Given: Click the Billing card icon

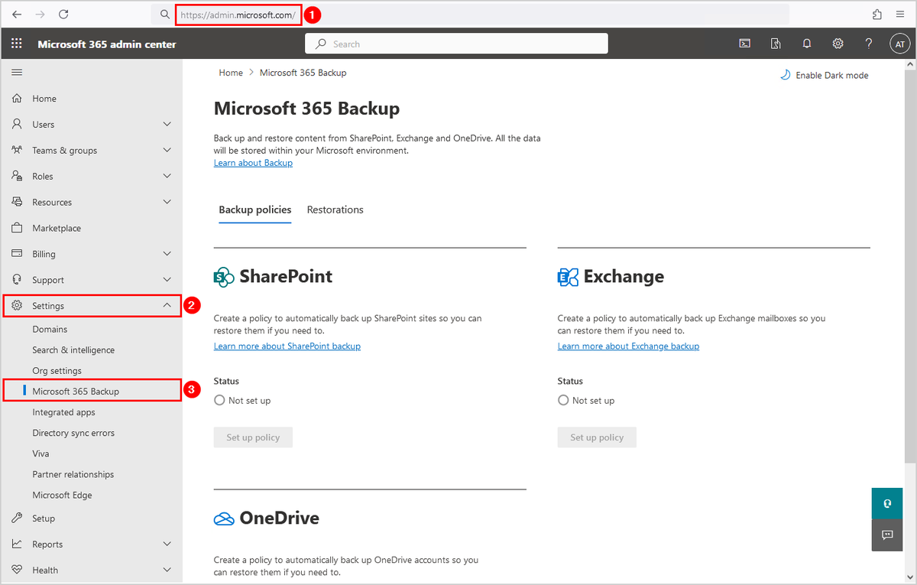Looking at the screenshot, I should coord(17,254).
